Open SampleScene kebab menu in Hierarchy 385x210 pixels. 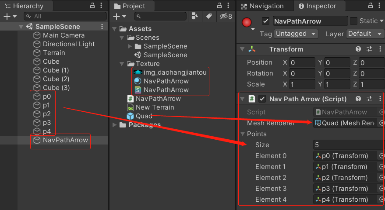pos(102,27)
